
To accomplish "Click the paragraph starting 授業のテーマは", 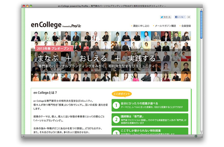I will pyautogui.click(x=69, y=119).
